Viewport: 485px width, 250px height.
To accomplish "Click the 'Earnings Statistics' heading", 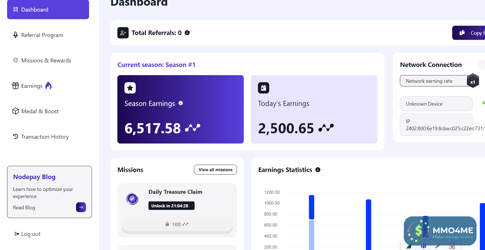I will pyautogui.click(x=285, y=170).
